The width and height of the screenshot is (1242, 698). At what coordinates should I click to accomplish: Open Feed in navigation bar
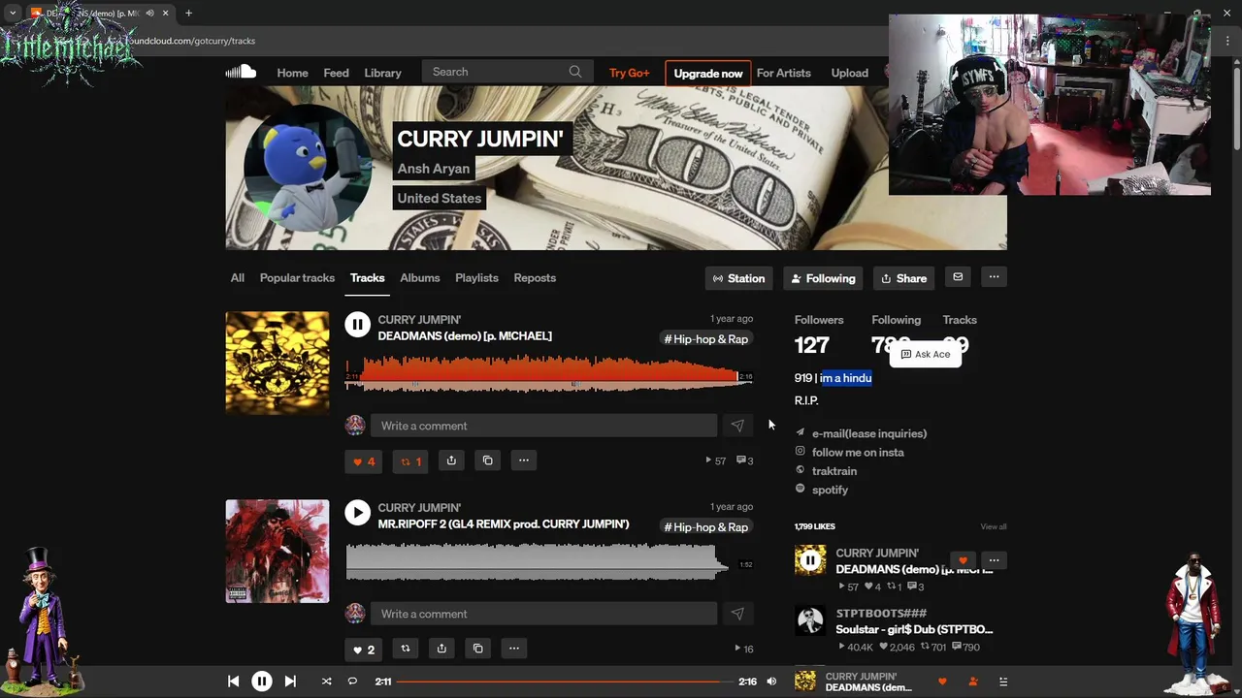tap(336, 73)
